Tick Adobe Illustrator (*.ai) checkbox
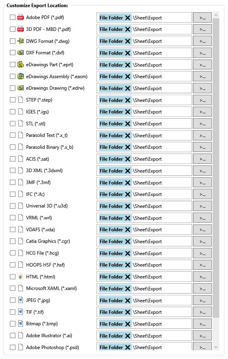 tap(13, 336)
